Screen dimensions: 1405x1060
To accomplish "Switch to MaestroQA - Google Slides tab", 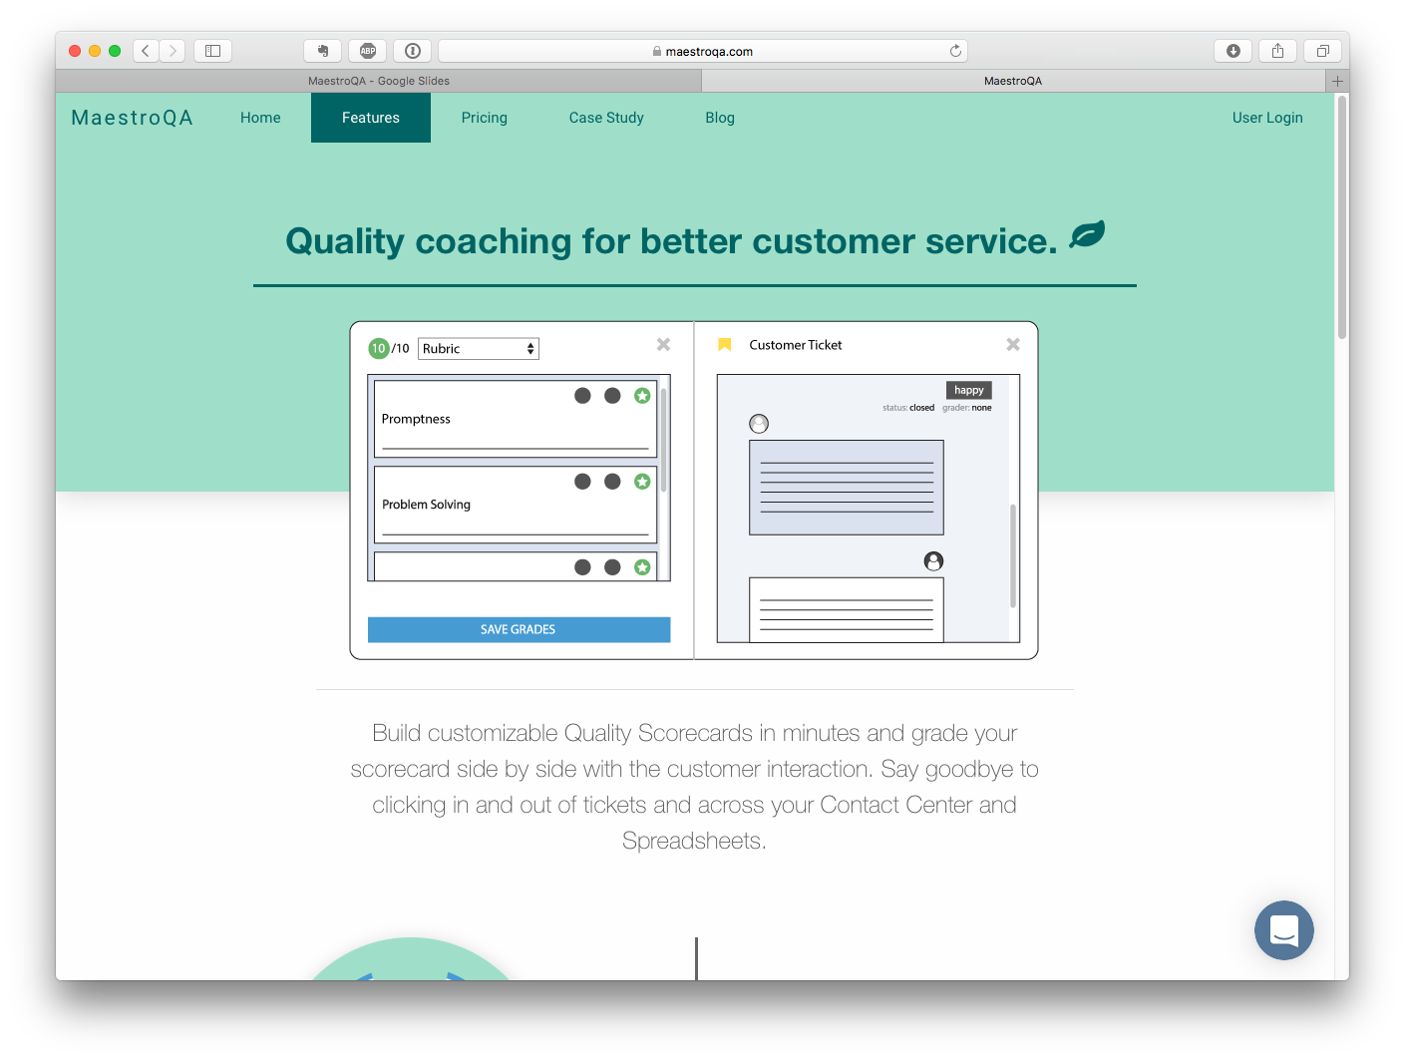I will (379, 81).
